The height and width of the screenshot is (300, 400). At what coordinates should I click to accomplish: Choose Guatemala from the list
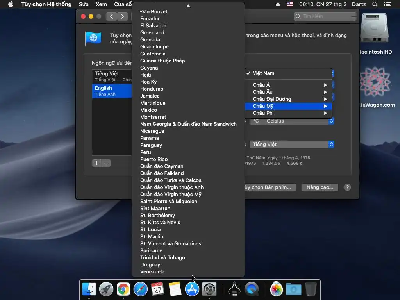pos(188,54)
